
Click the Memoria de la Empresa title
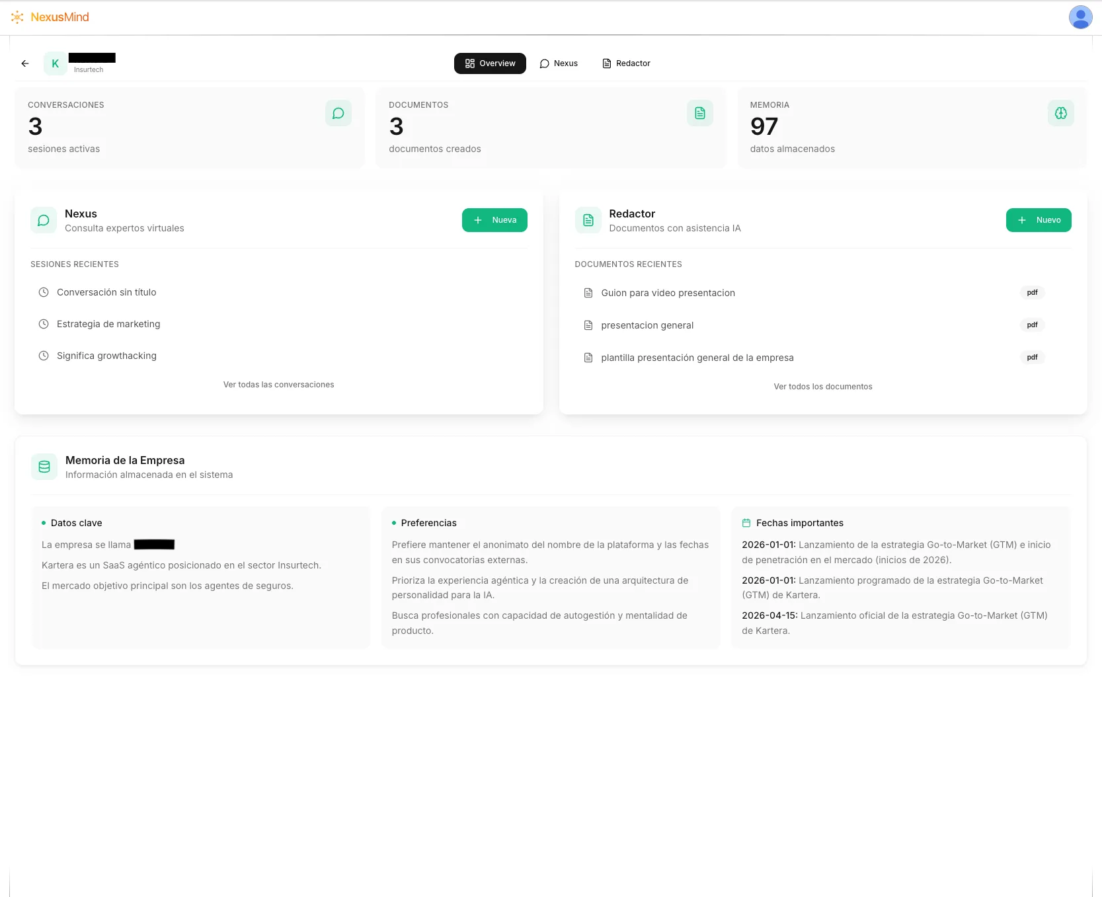point(125,460)
